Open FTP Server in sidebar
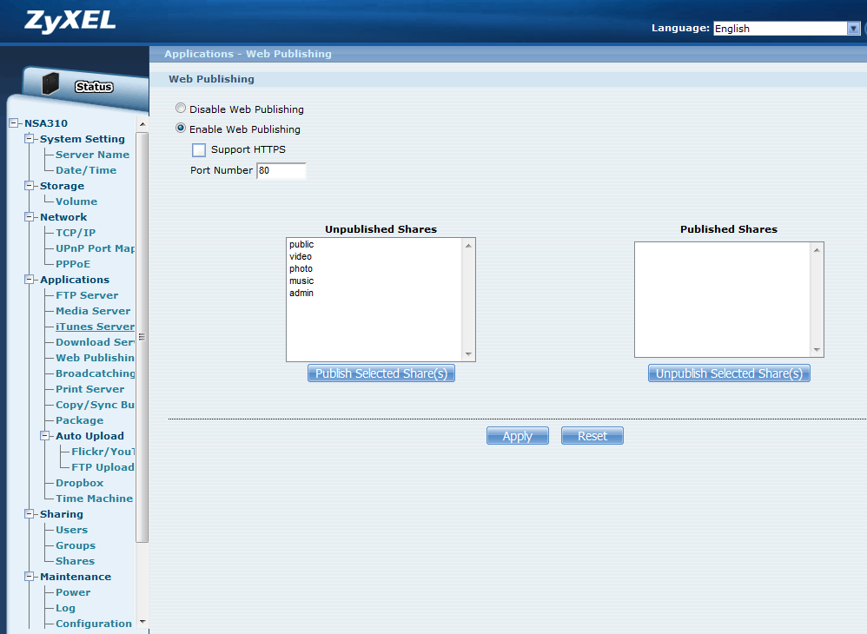The image size is (867, 634). (87, 295)
